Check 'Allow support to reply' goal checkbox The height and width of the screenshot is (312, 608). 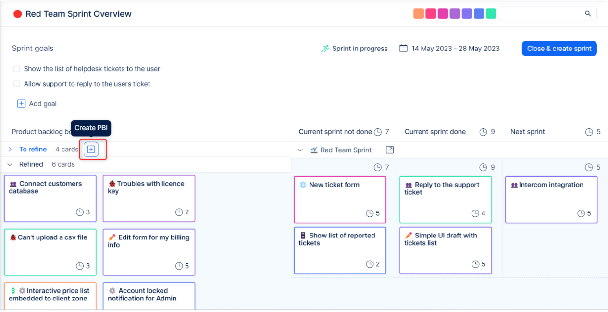pos(17,84)
